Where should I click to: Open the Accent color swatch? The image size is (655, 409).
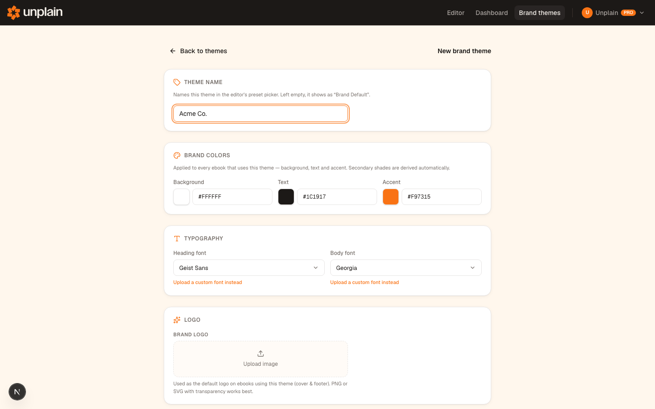click(391, 197)
